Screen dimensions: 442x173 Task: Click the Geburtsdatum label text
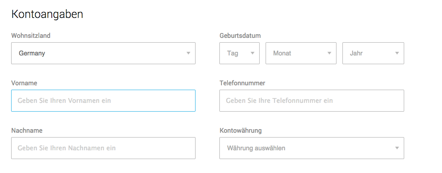[240, 35]
